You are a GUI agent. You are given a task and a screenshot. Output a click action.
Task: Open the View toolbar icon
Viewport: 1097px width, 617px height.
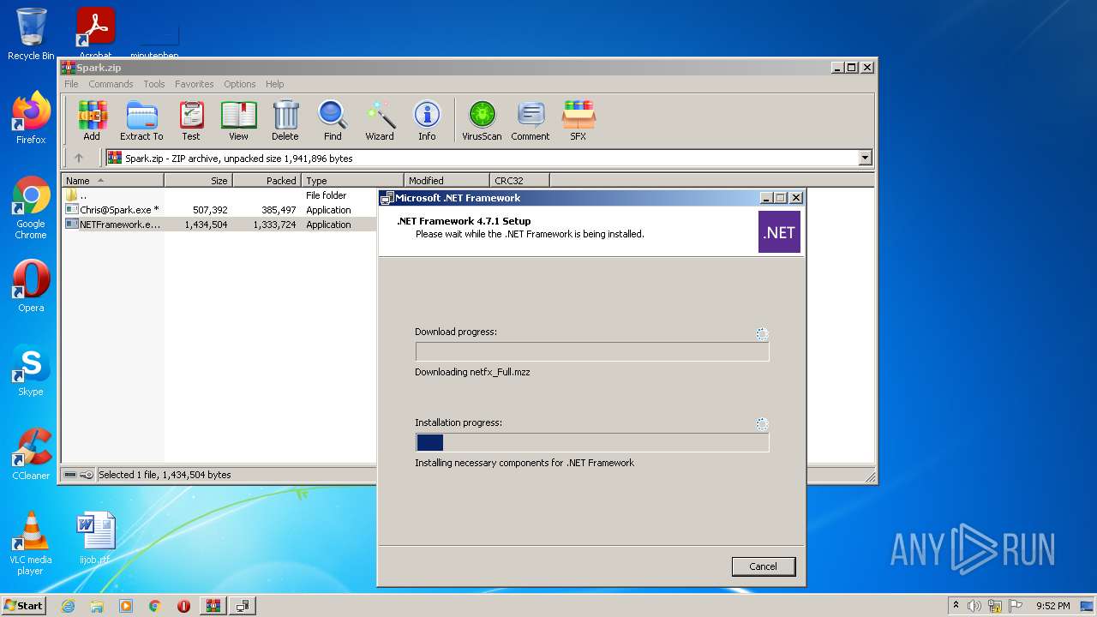tap(238, 120)
